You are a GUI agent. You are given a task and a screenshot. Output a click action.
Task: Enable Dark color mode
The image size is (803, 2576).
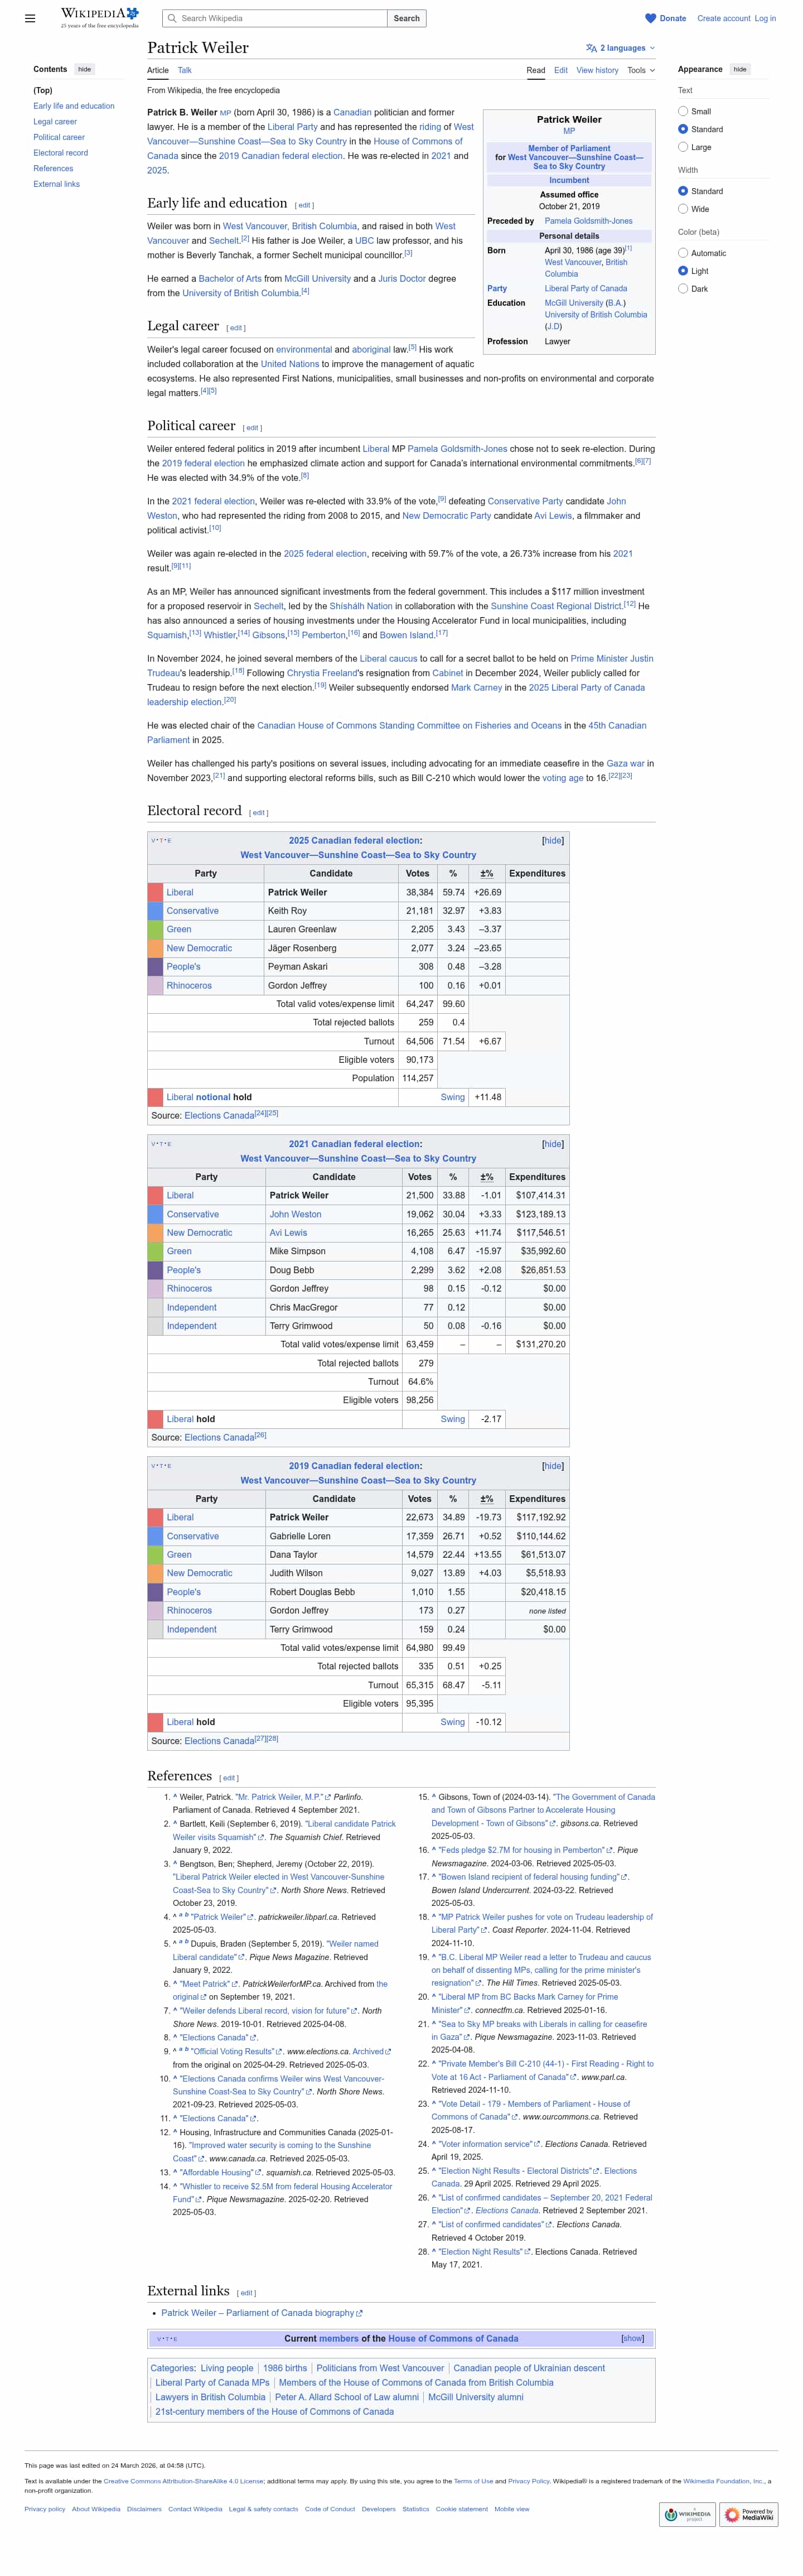(683, 289)
